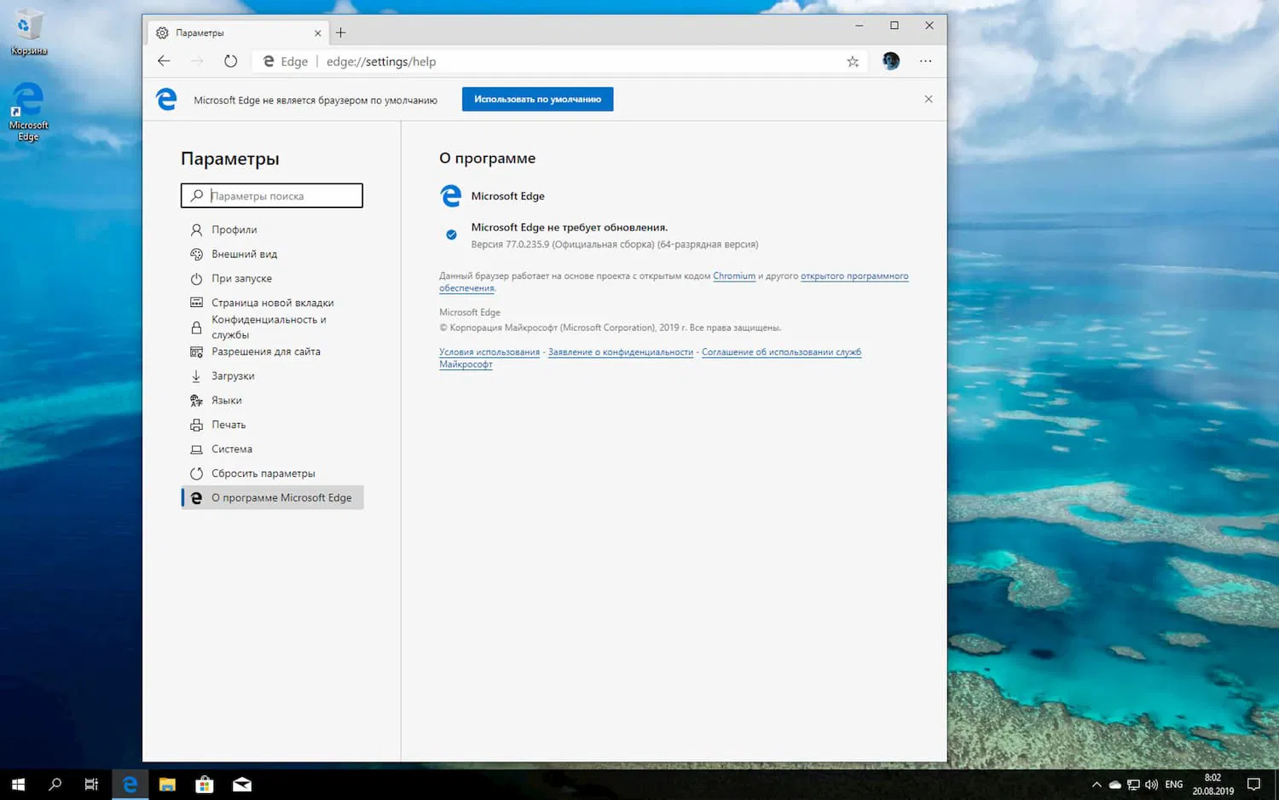1279x800 pixels.
Task: Switch to the Параметры tab
Action: [201, 32]
